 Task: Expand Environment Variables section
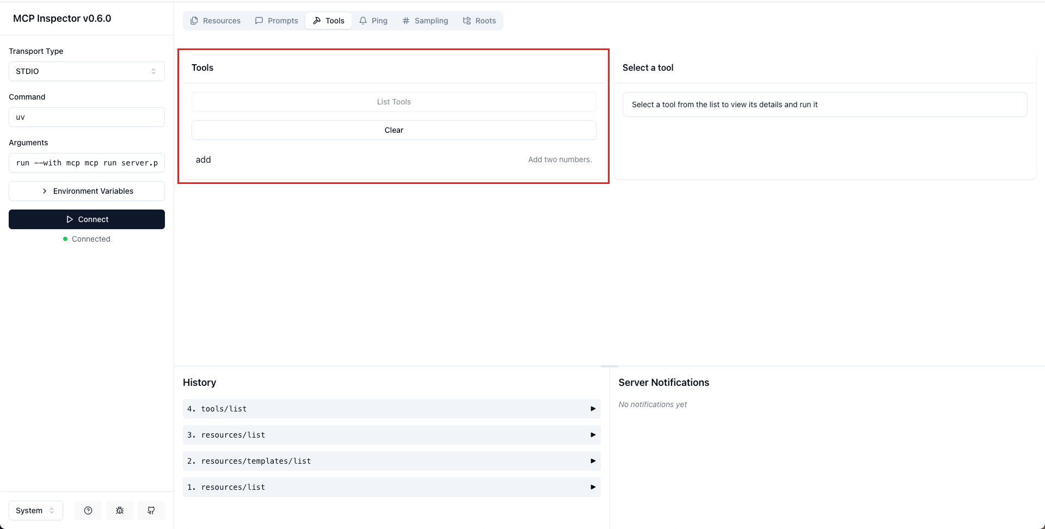(x=87, y=191)
